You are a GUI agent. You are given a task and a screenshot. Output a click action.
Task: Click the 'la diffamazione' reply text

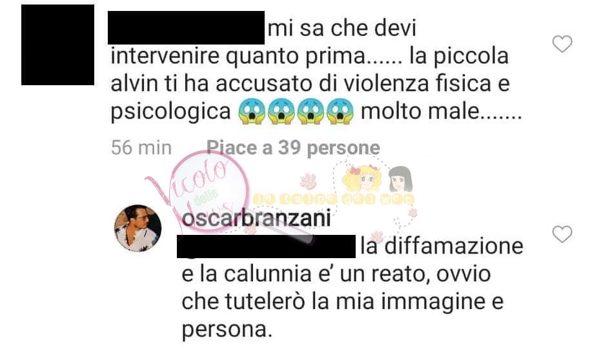click(x=442, y=247)
